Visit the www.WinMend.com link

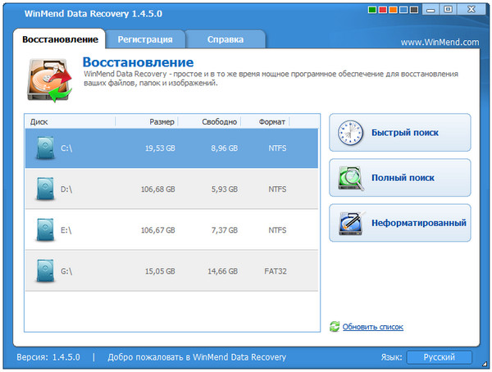[x=440, y=42]
